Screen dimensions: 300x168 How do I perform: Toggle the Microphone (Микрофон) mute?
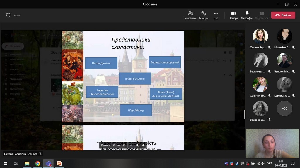247,15
